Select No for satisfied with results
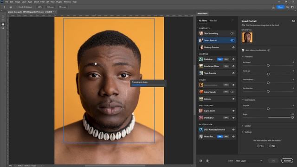Viewport: 297px width, 167px height. coord(272,146)
